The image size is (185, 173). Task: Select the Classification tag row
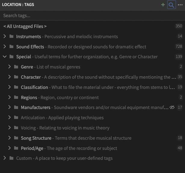pyautogui.click(x=34, y=87)
